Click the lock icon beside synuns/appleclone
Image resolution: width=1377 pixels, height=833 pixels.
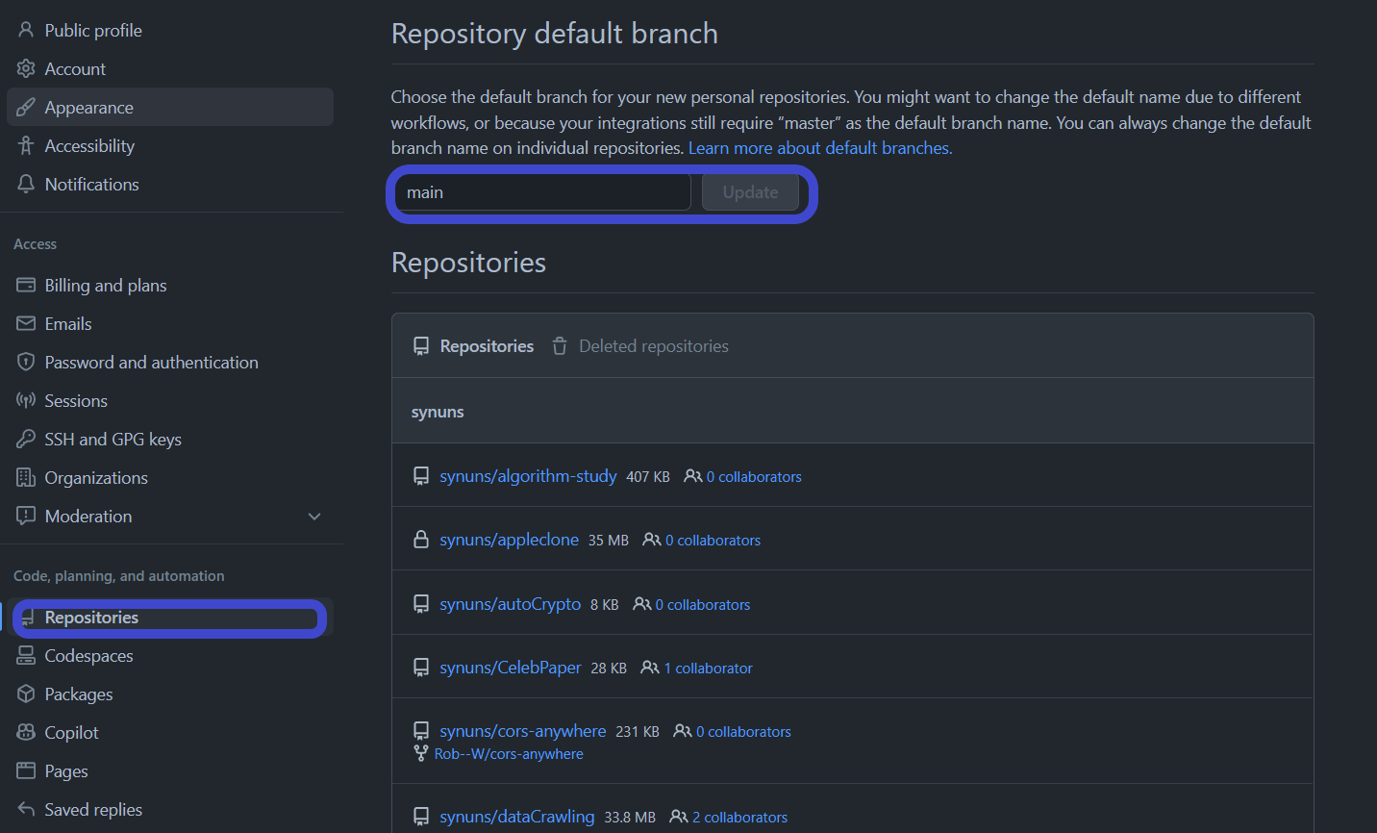[421, 540]
